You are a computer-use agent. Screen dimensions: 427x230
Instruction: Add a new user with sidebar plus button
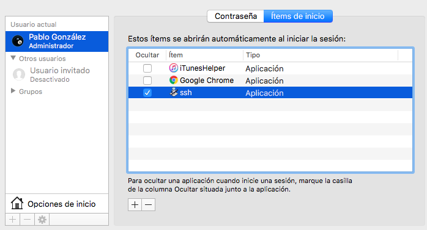click(x=12, y=220)
